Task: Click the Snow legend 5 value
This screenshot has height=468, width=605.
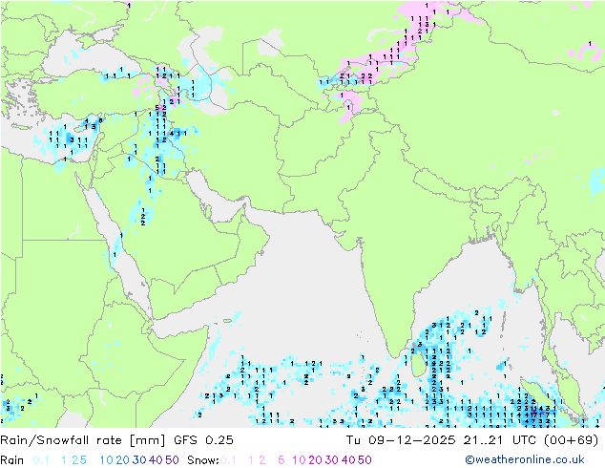Action: (282, 460)
